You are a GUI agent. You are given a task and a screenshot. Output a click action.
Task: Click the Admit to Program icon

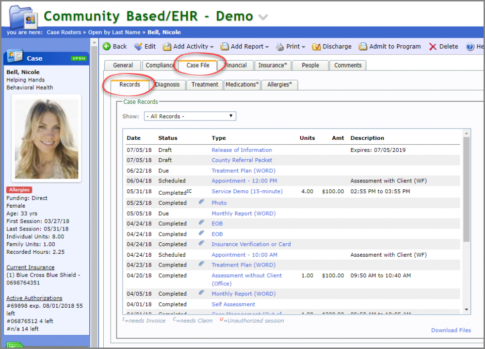(x=363, y=47)
